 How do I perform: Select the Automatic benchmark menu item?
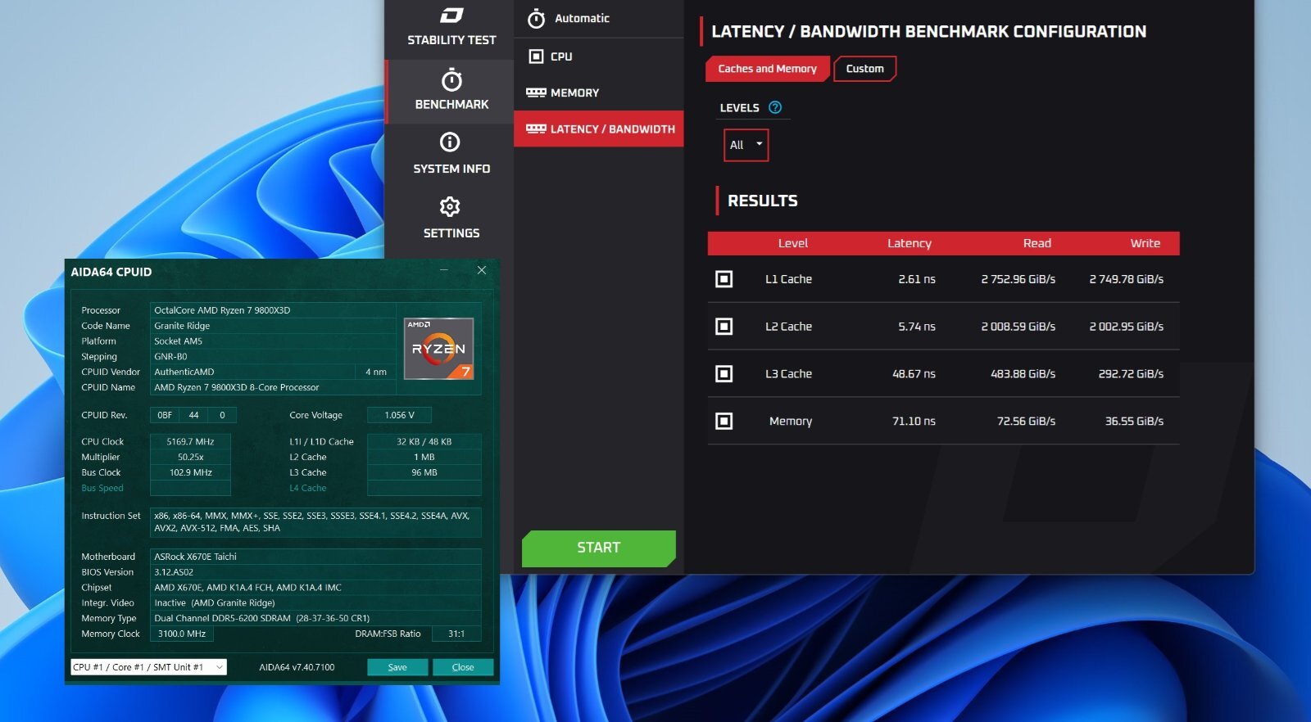click(599, 19)
